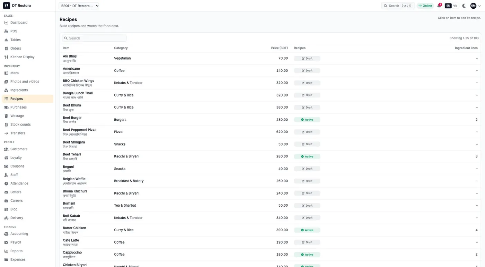The image size is (485, 267).
Task: Click the Delivery scooter icon
Action: click(x=6, y=218)
